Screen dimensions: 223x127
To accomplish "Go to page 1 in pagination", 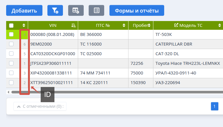I will pyautogui.click(x=215, y=106).
